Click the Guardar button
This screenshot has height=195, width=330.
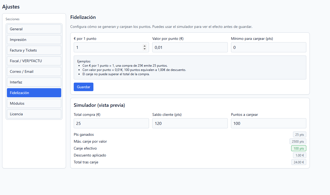point(83,87)
